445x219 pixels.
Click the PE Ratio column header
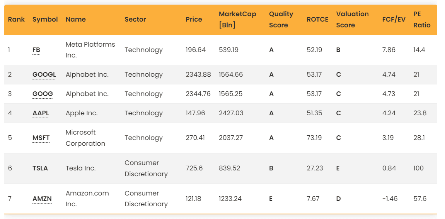(422, 20)
